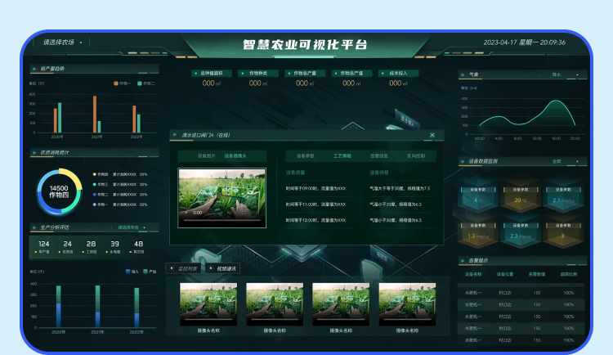Close the 清水进口阀门A popup
Viewport: 613px width, 355px height.
click(432, 135)
